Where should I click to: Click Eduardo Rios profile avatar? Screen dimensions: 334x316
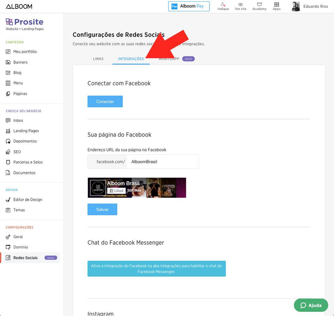(296, 6)
